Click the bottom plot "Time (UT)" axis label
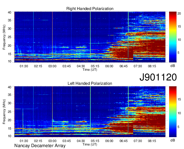Screen dimensions: 184x149 tap(90, 144)
